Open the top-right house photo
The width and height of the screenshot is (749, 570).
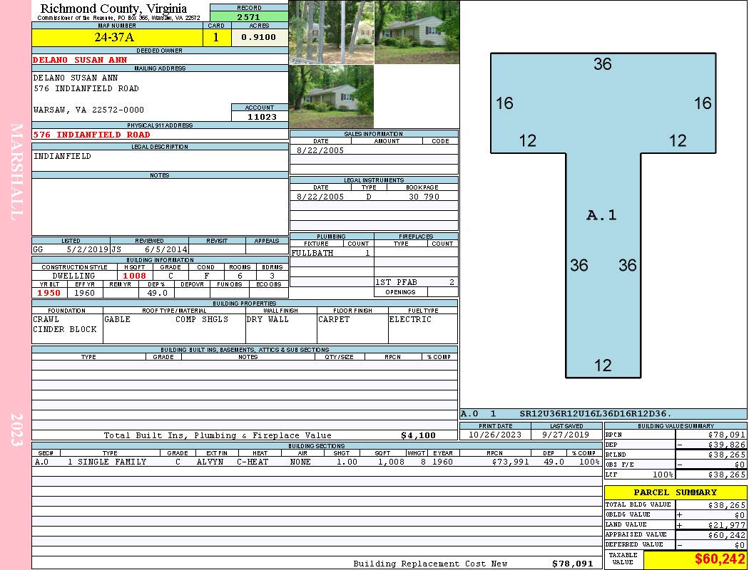[417, 32]
